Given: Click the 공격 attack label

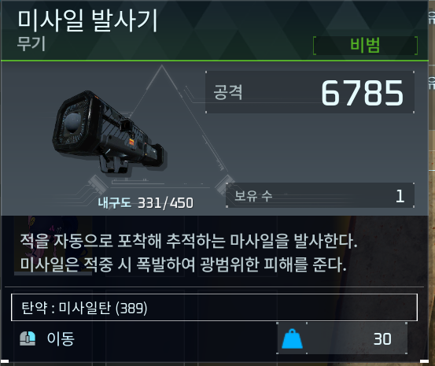Looking at the screenshot, I should (228, 92).
